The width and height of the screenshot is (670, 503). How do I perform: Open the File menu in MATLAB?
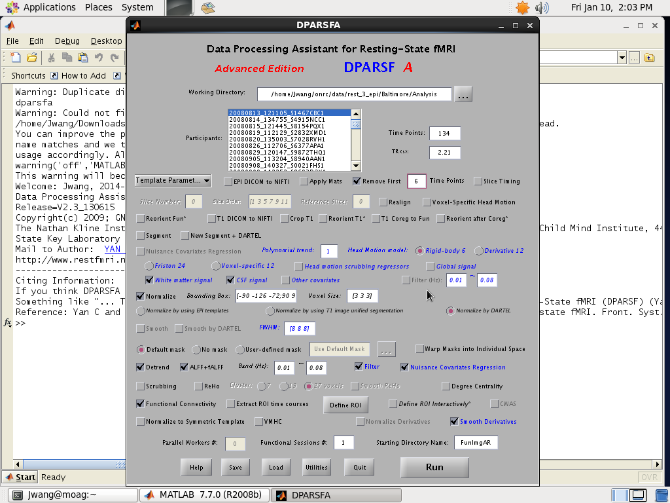click(x=12, y=41)
